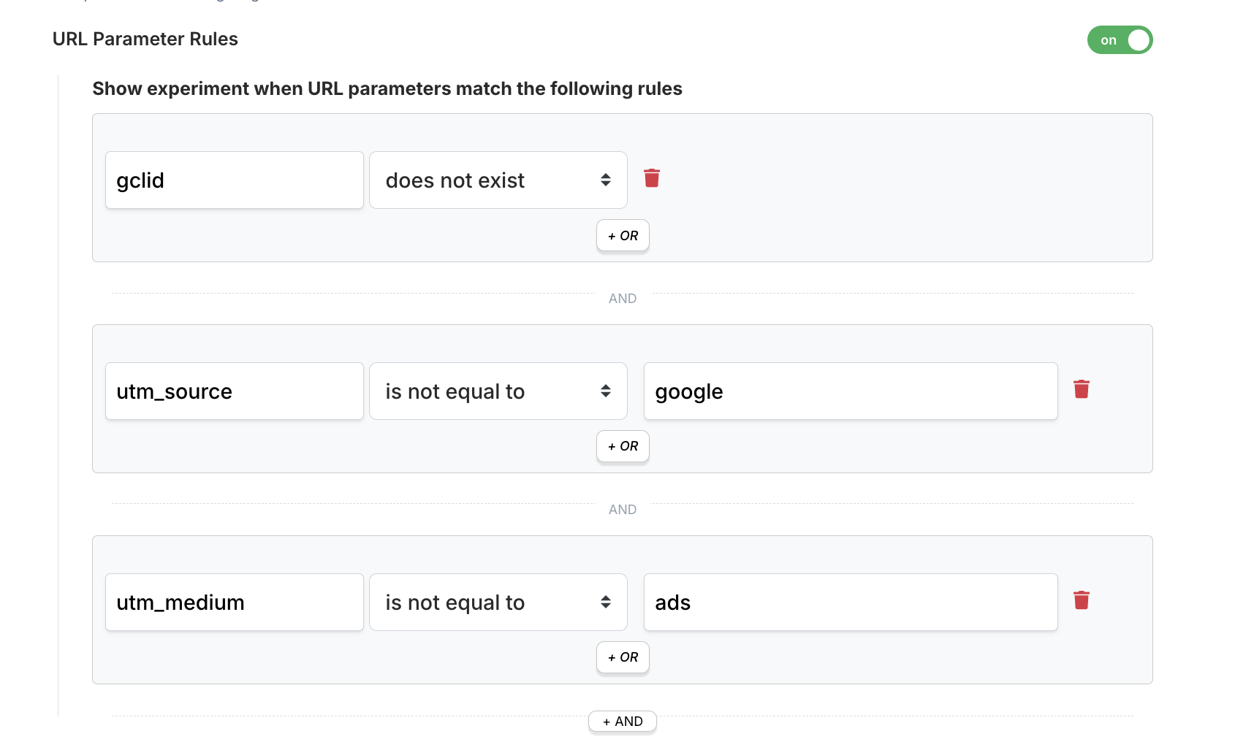Open utm_medium 'is not equal to' dropdown

(498, 603)
